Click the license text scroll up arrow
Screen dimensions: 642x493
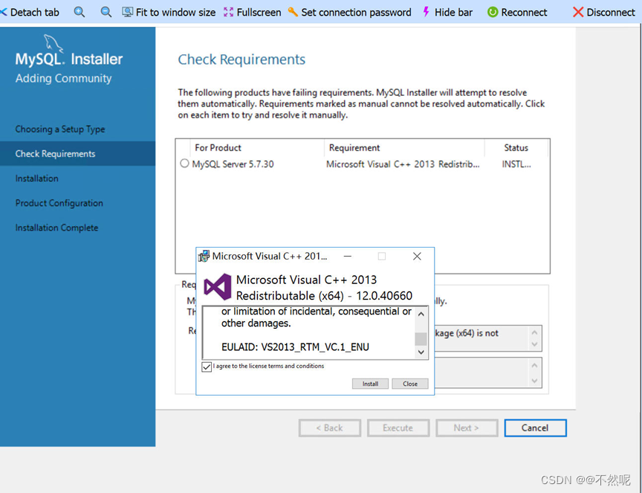click(x=421, y=314)
